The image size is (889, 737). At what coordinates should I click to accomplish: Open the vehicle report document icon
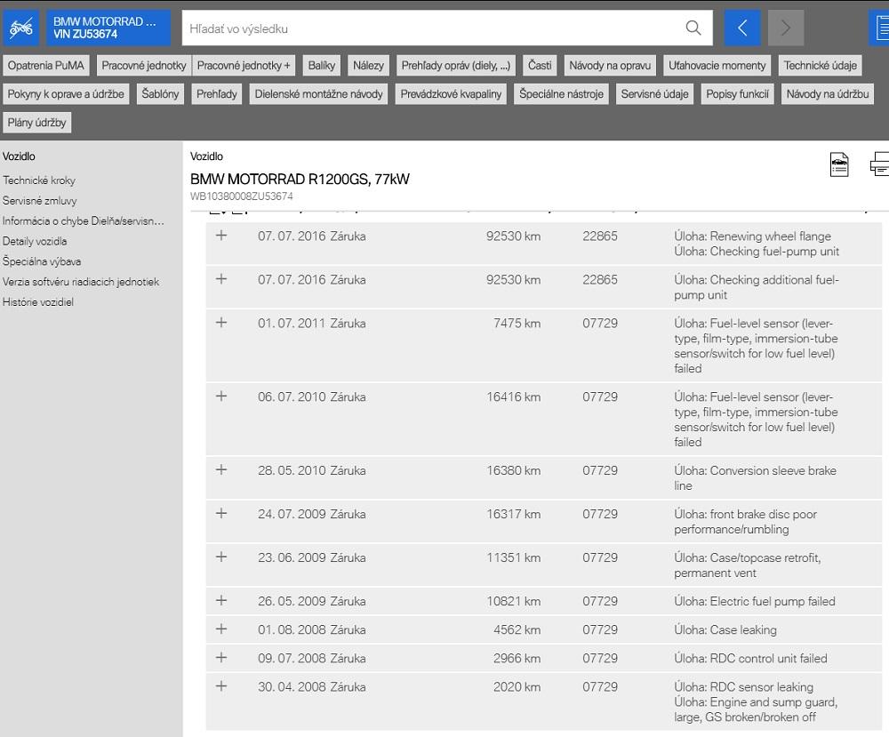(839, 164)
